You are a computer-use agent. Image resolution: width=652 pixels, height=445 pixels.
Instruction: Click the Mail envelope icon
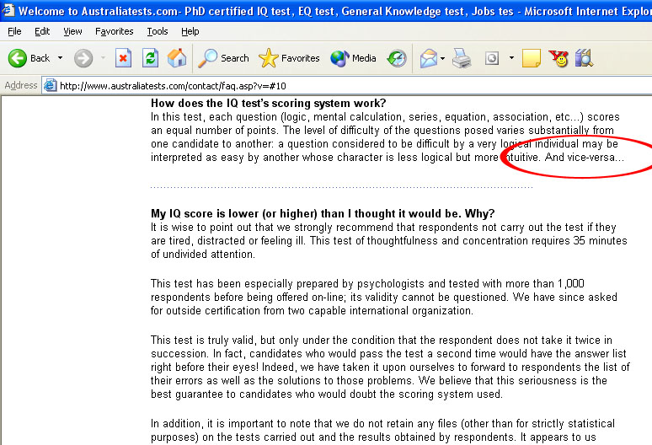tap(429, 58)
